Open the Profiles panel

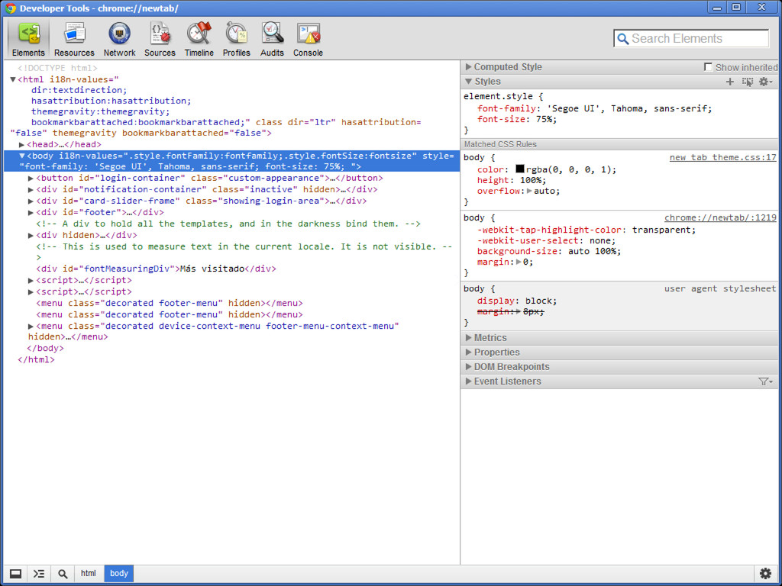coord(237,40)
